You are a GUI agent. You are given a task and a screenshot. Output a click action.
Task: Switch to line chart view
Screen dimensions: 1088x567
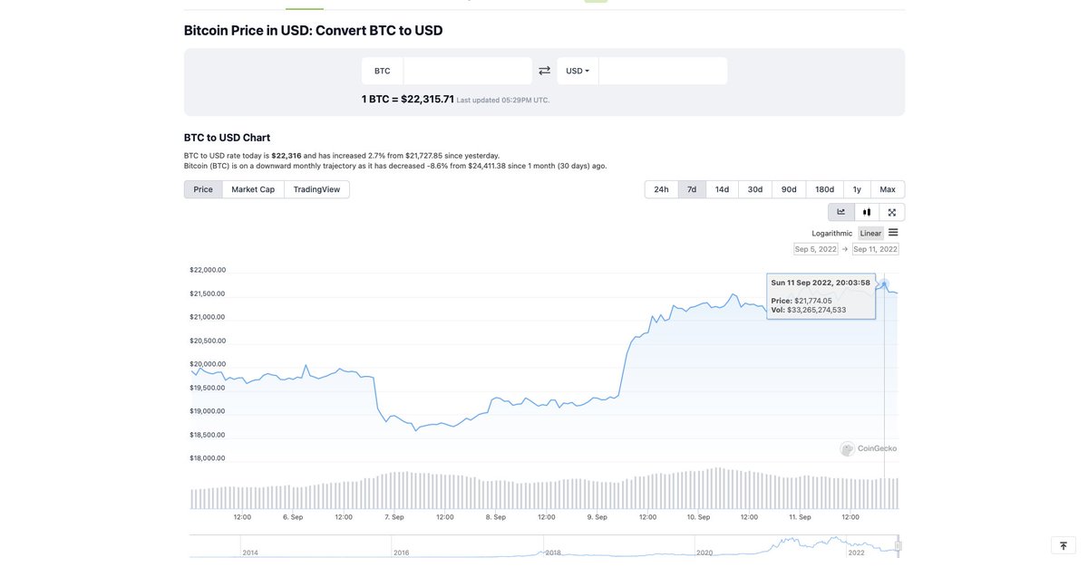click(840, 212)
